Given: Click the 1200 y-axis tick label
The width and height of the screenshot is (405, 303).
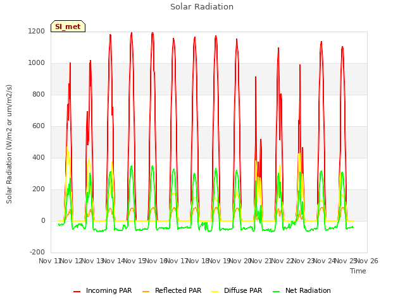Looking at the screenshot, I should tap(37, 32).
